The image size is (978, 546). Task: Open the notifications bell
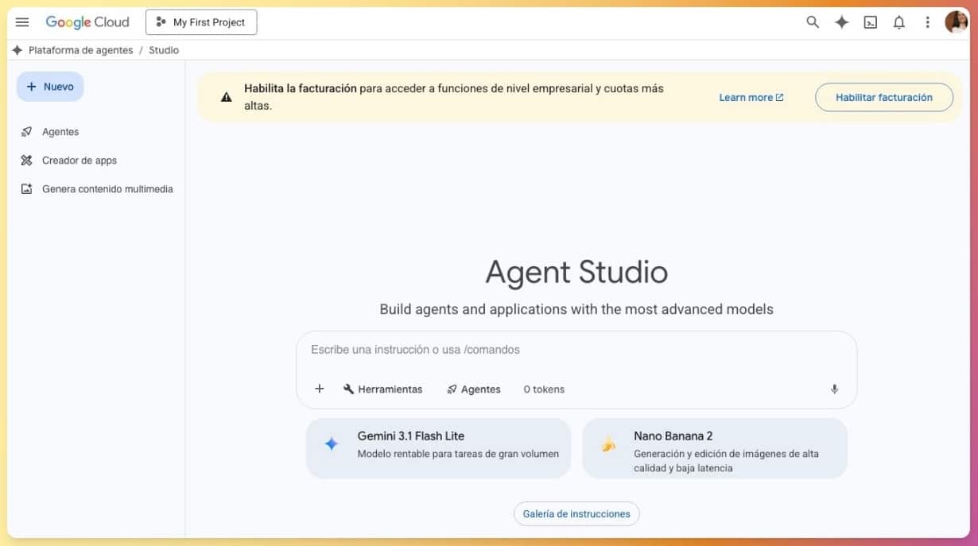click(x=899, y=22)
